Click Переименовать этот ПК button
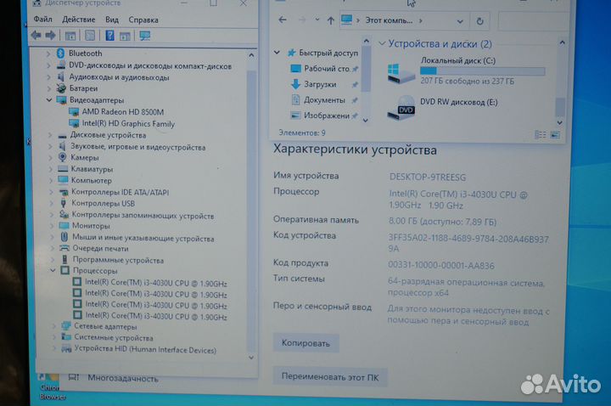 [330, 377]
